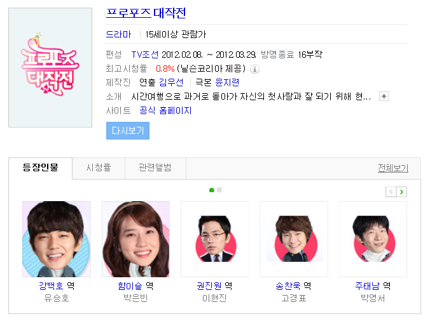The height and width of the screenshot is (321, 430).
Task: Click the info icon beside Nielsen Korea rating
Action: [254, 69]
